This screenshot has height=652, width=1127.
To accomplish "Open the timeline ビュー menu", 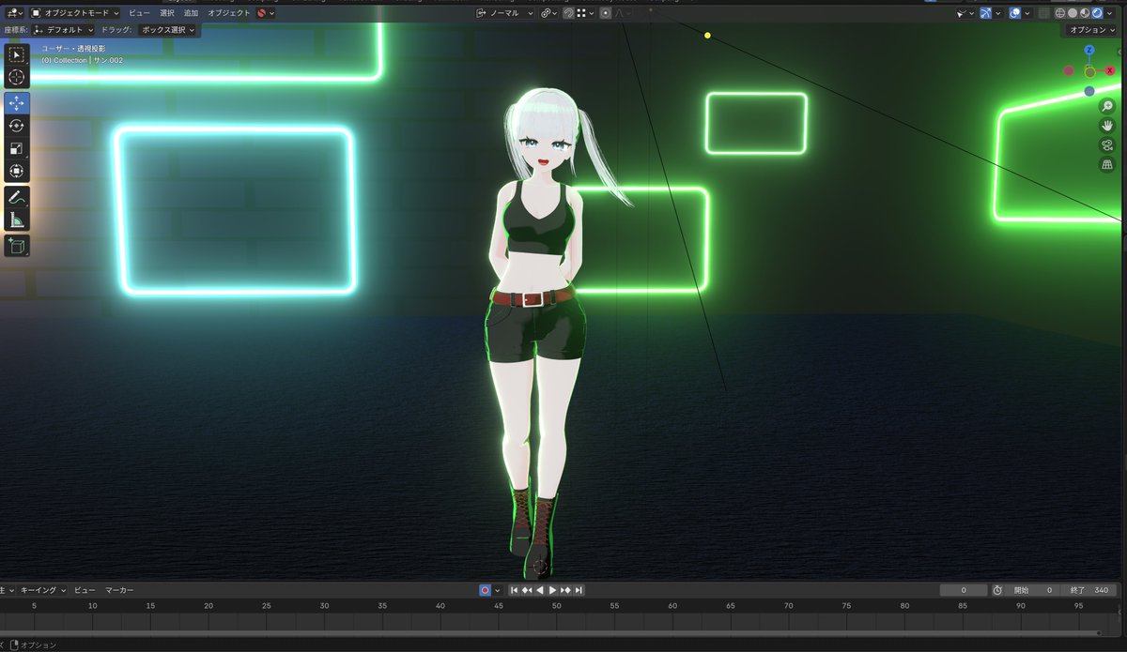I will tap(85, 590).
